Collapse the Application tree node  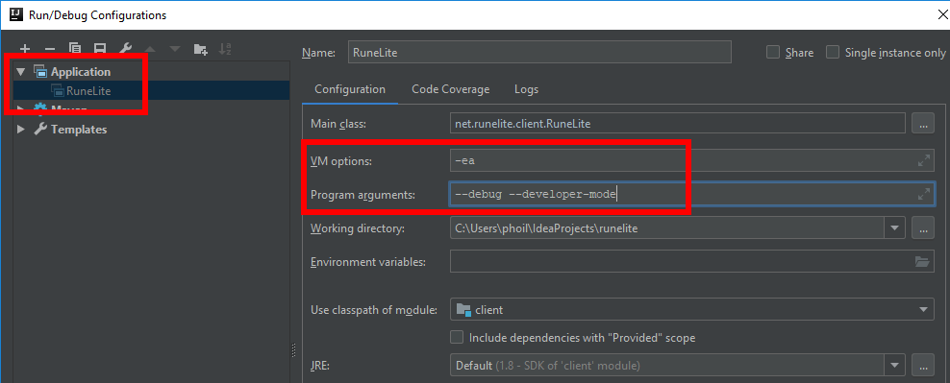(x=21, y=72)
